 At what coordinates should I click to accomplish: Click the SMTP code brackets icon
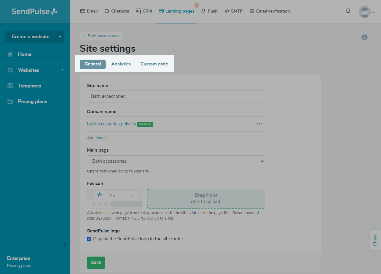tap(227, 11)
